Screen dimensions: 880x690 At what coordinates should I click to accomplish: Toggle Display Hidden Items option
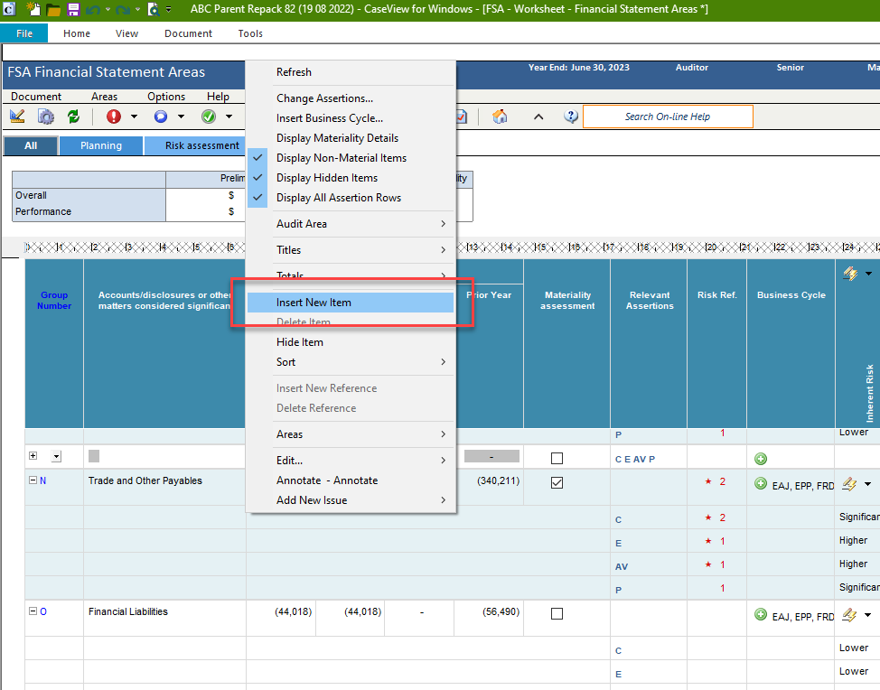[351, 178]
